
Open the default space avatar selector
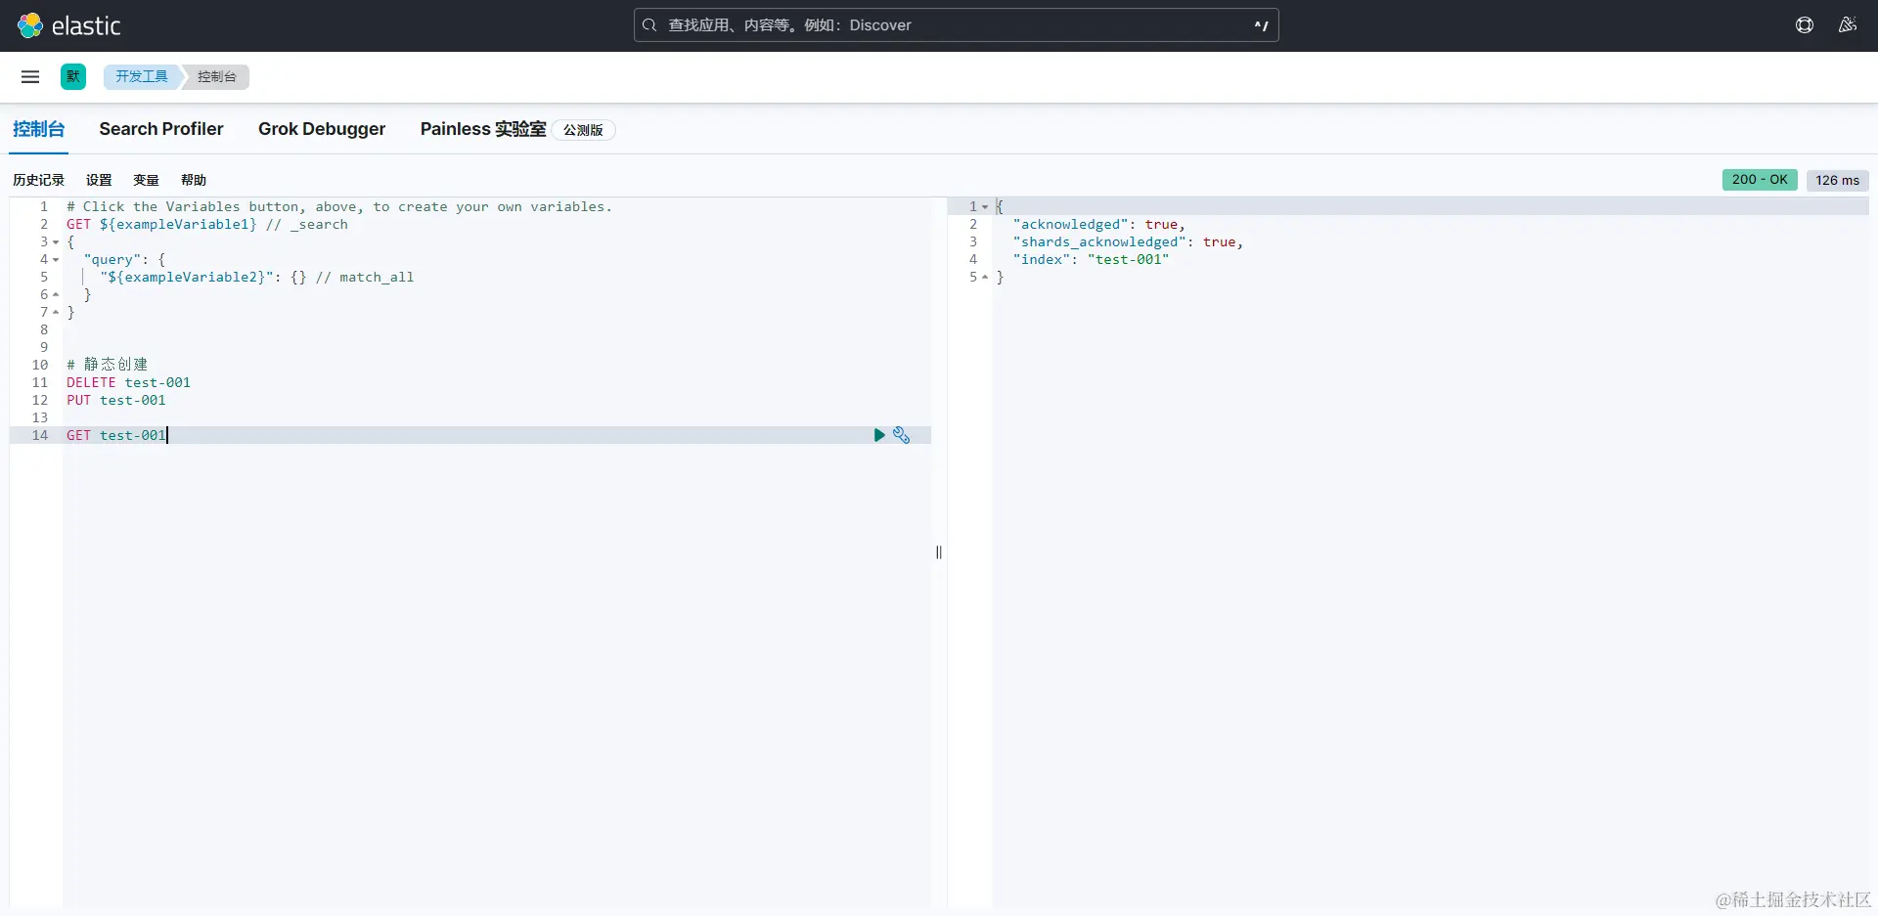click(73, 76)
